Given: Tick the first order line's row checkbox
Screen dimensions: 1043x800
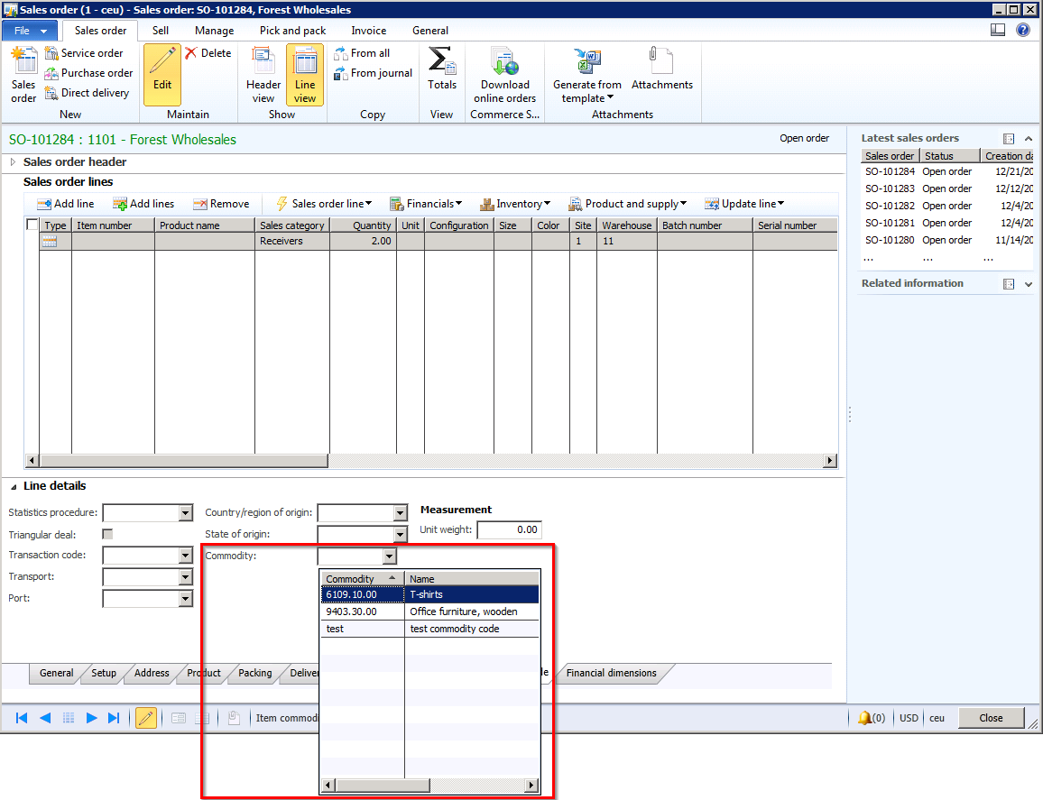Looking at the screenshot, I should tap(32, 242).
